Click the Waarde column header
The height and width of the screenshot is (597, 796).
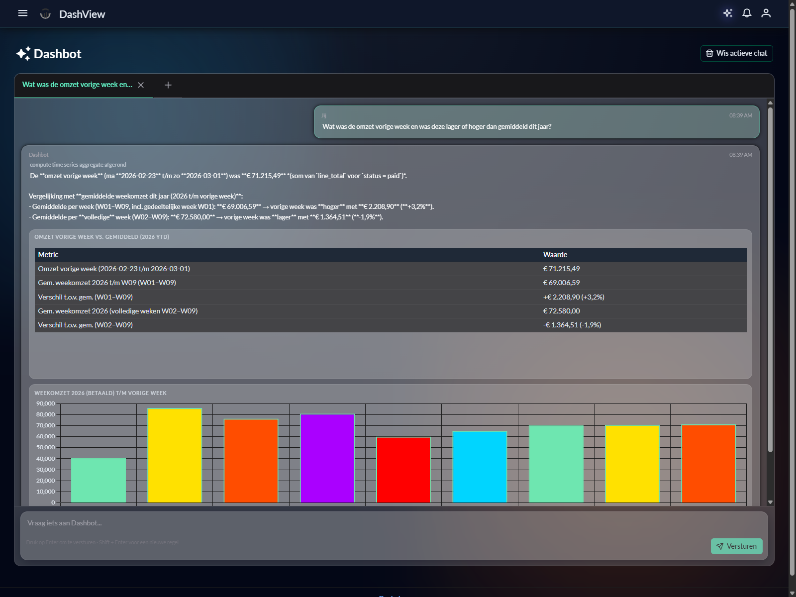coord(555,255)
